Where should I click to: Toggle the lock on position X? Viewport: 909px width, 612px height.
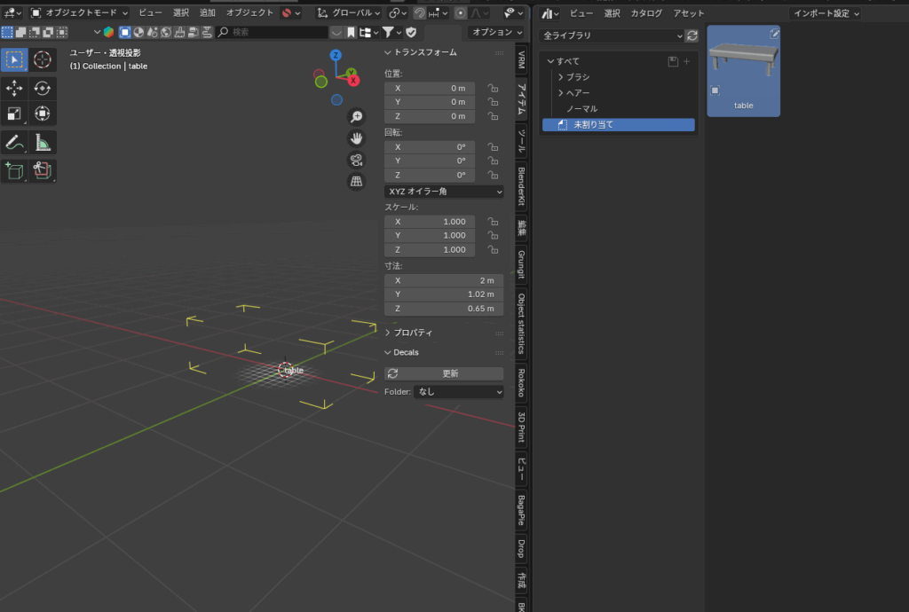click(492, 88)
